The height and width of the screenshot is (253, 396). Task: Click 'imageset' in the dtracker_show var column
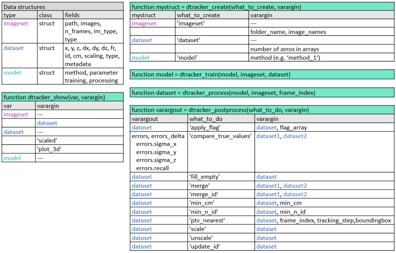pyautogui.click(x=16, y=114)
